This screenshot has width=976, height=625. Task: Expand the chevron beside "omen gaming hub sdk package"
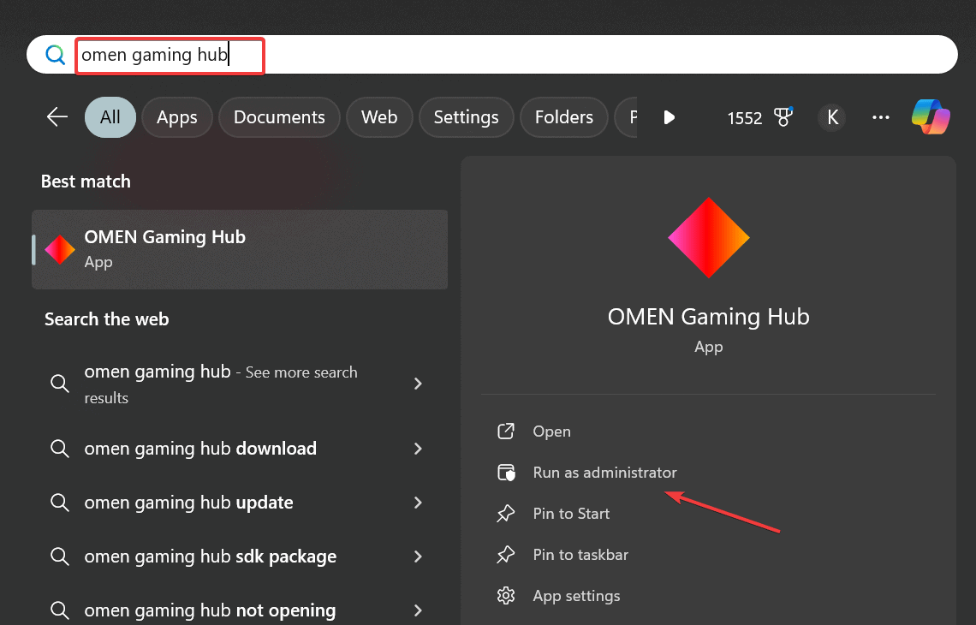click(419, 557)
